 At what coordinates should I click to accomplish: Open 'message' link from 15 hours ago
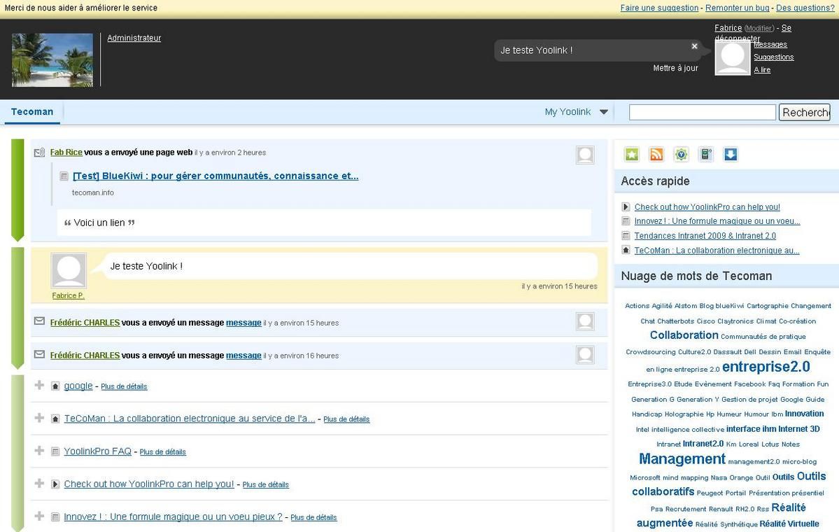click(244, 323)
